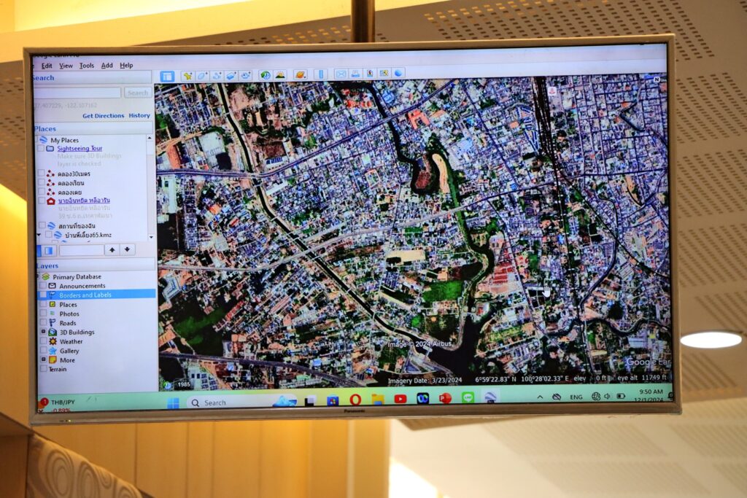Check the คลองเตย checkbox

click(42, 192)
